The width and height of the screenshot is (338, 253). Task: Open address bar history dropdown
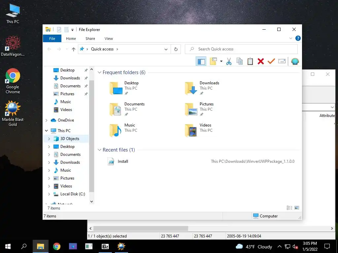click(x=166, y=49)
